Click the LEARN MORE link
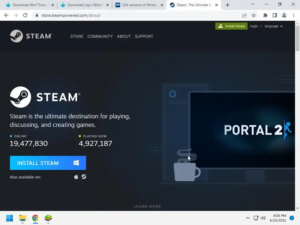 (x=147, y=207)
